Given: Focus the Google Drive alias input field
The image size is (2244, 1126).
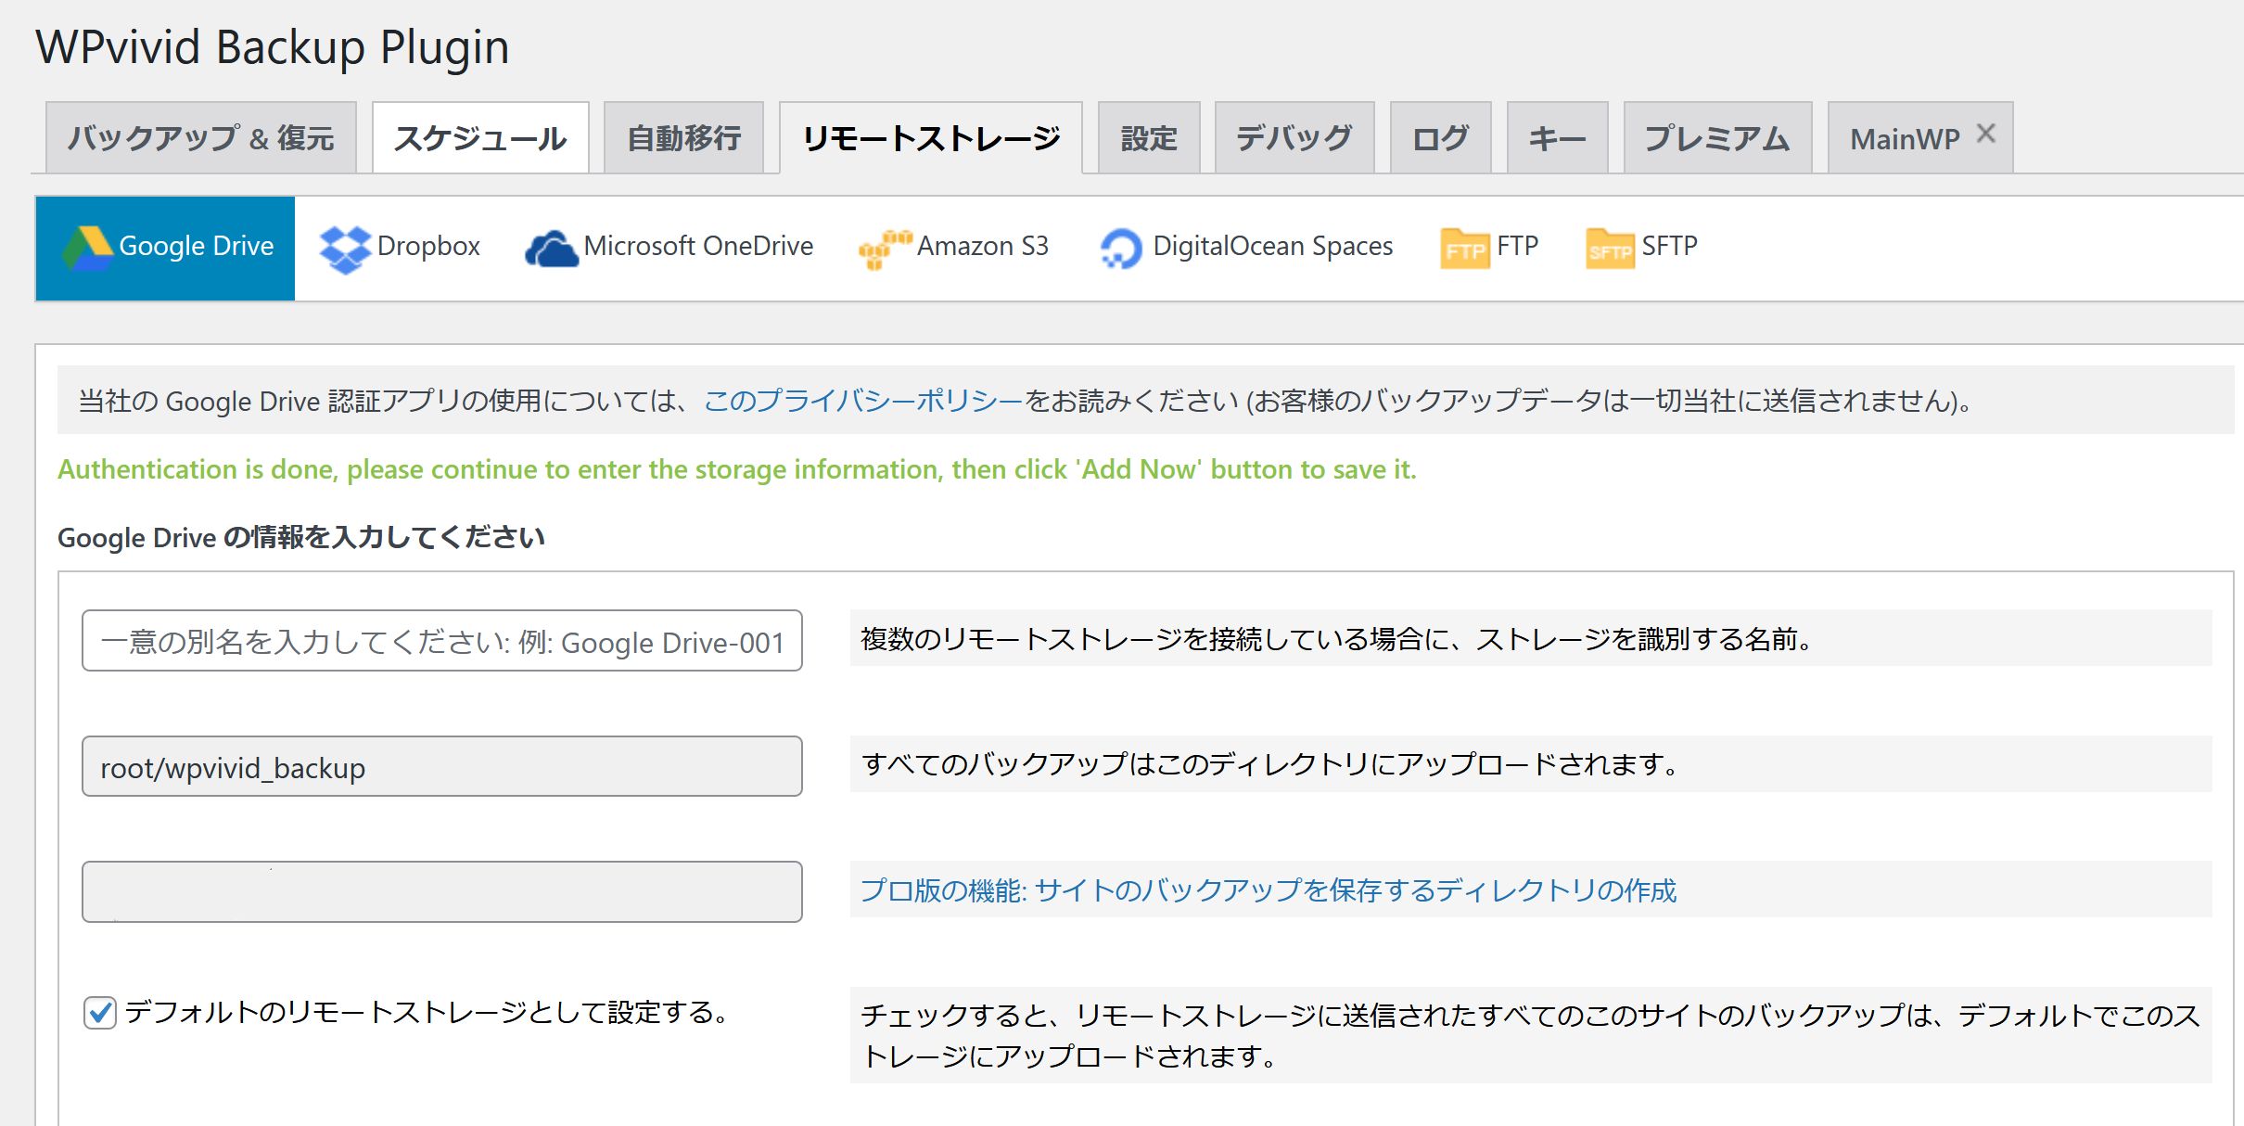Looking at the screenshot, I should (442, 641).
